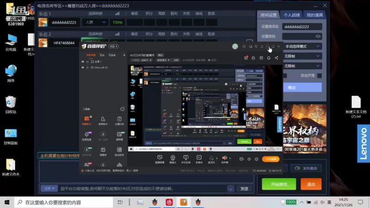
Task: Click the user avatar in streaming app title bar
Action: pyautogui.click(x=235, y=47)
